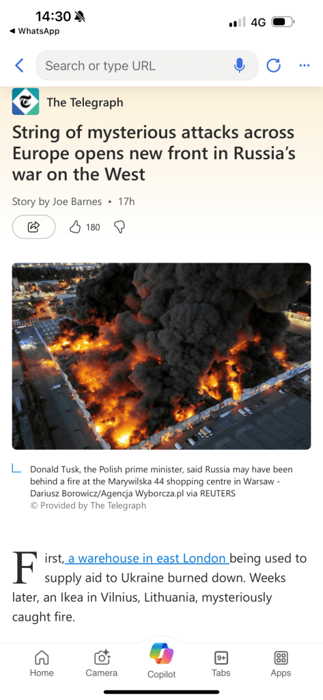Launch Copilot from the bottom bar

161,661
